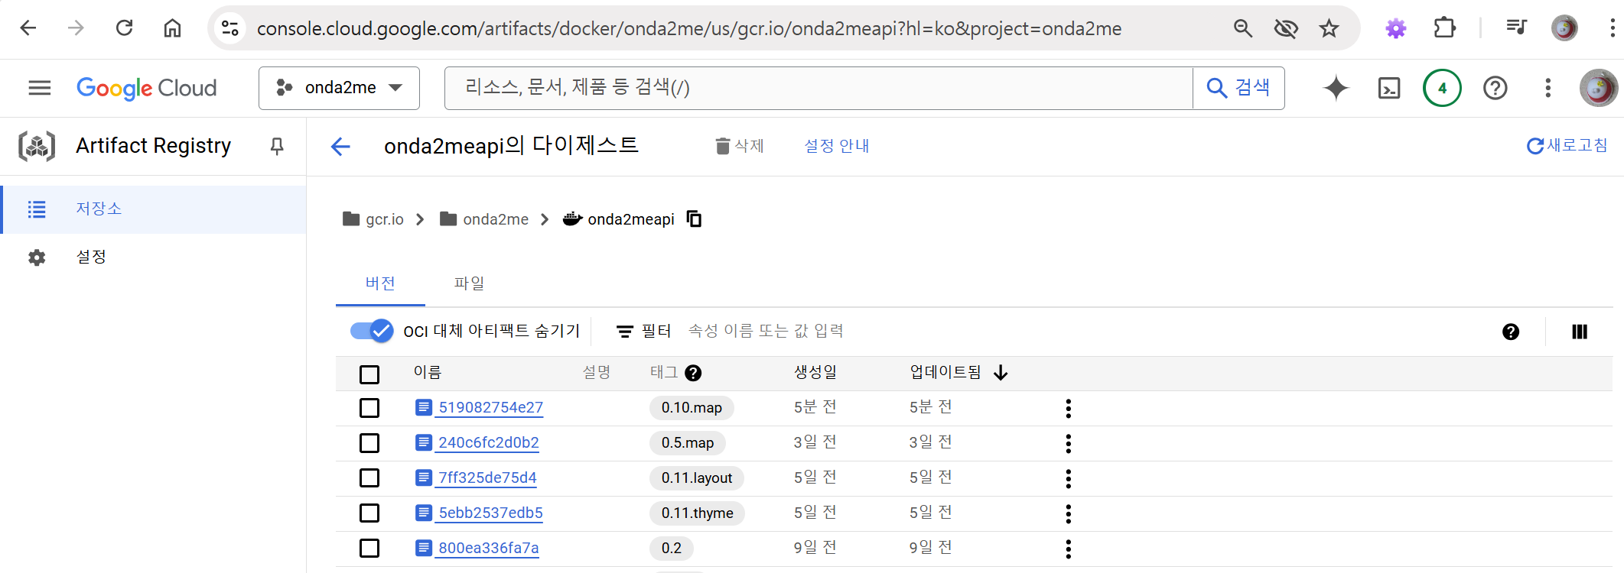
Task: Check the 800ea336fa7a row checkbox
Action: tap(369, 548)
